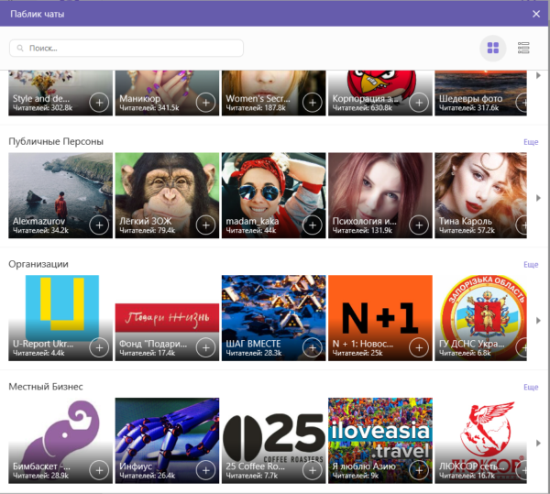Show more chats in top row arrow
Image resolution: width=550 pixels, height=494 pixels.
point(538,75)
